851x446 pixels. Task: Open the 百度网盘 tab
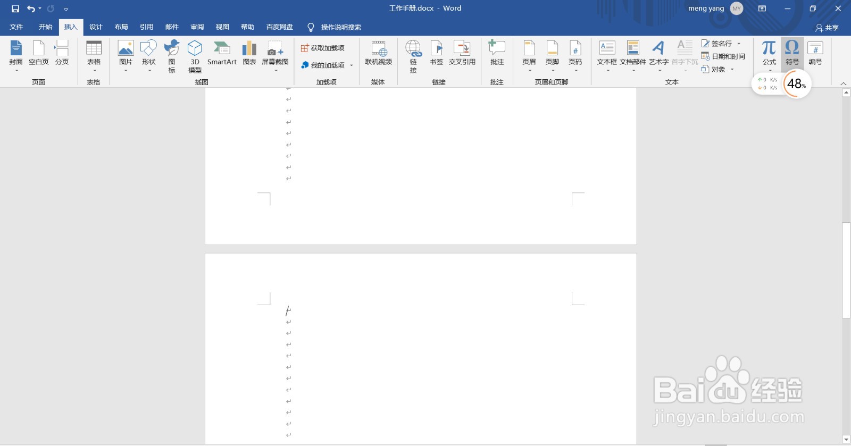[280, 27]
